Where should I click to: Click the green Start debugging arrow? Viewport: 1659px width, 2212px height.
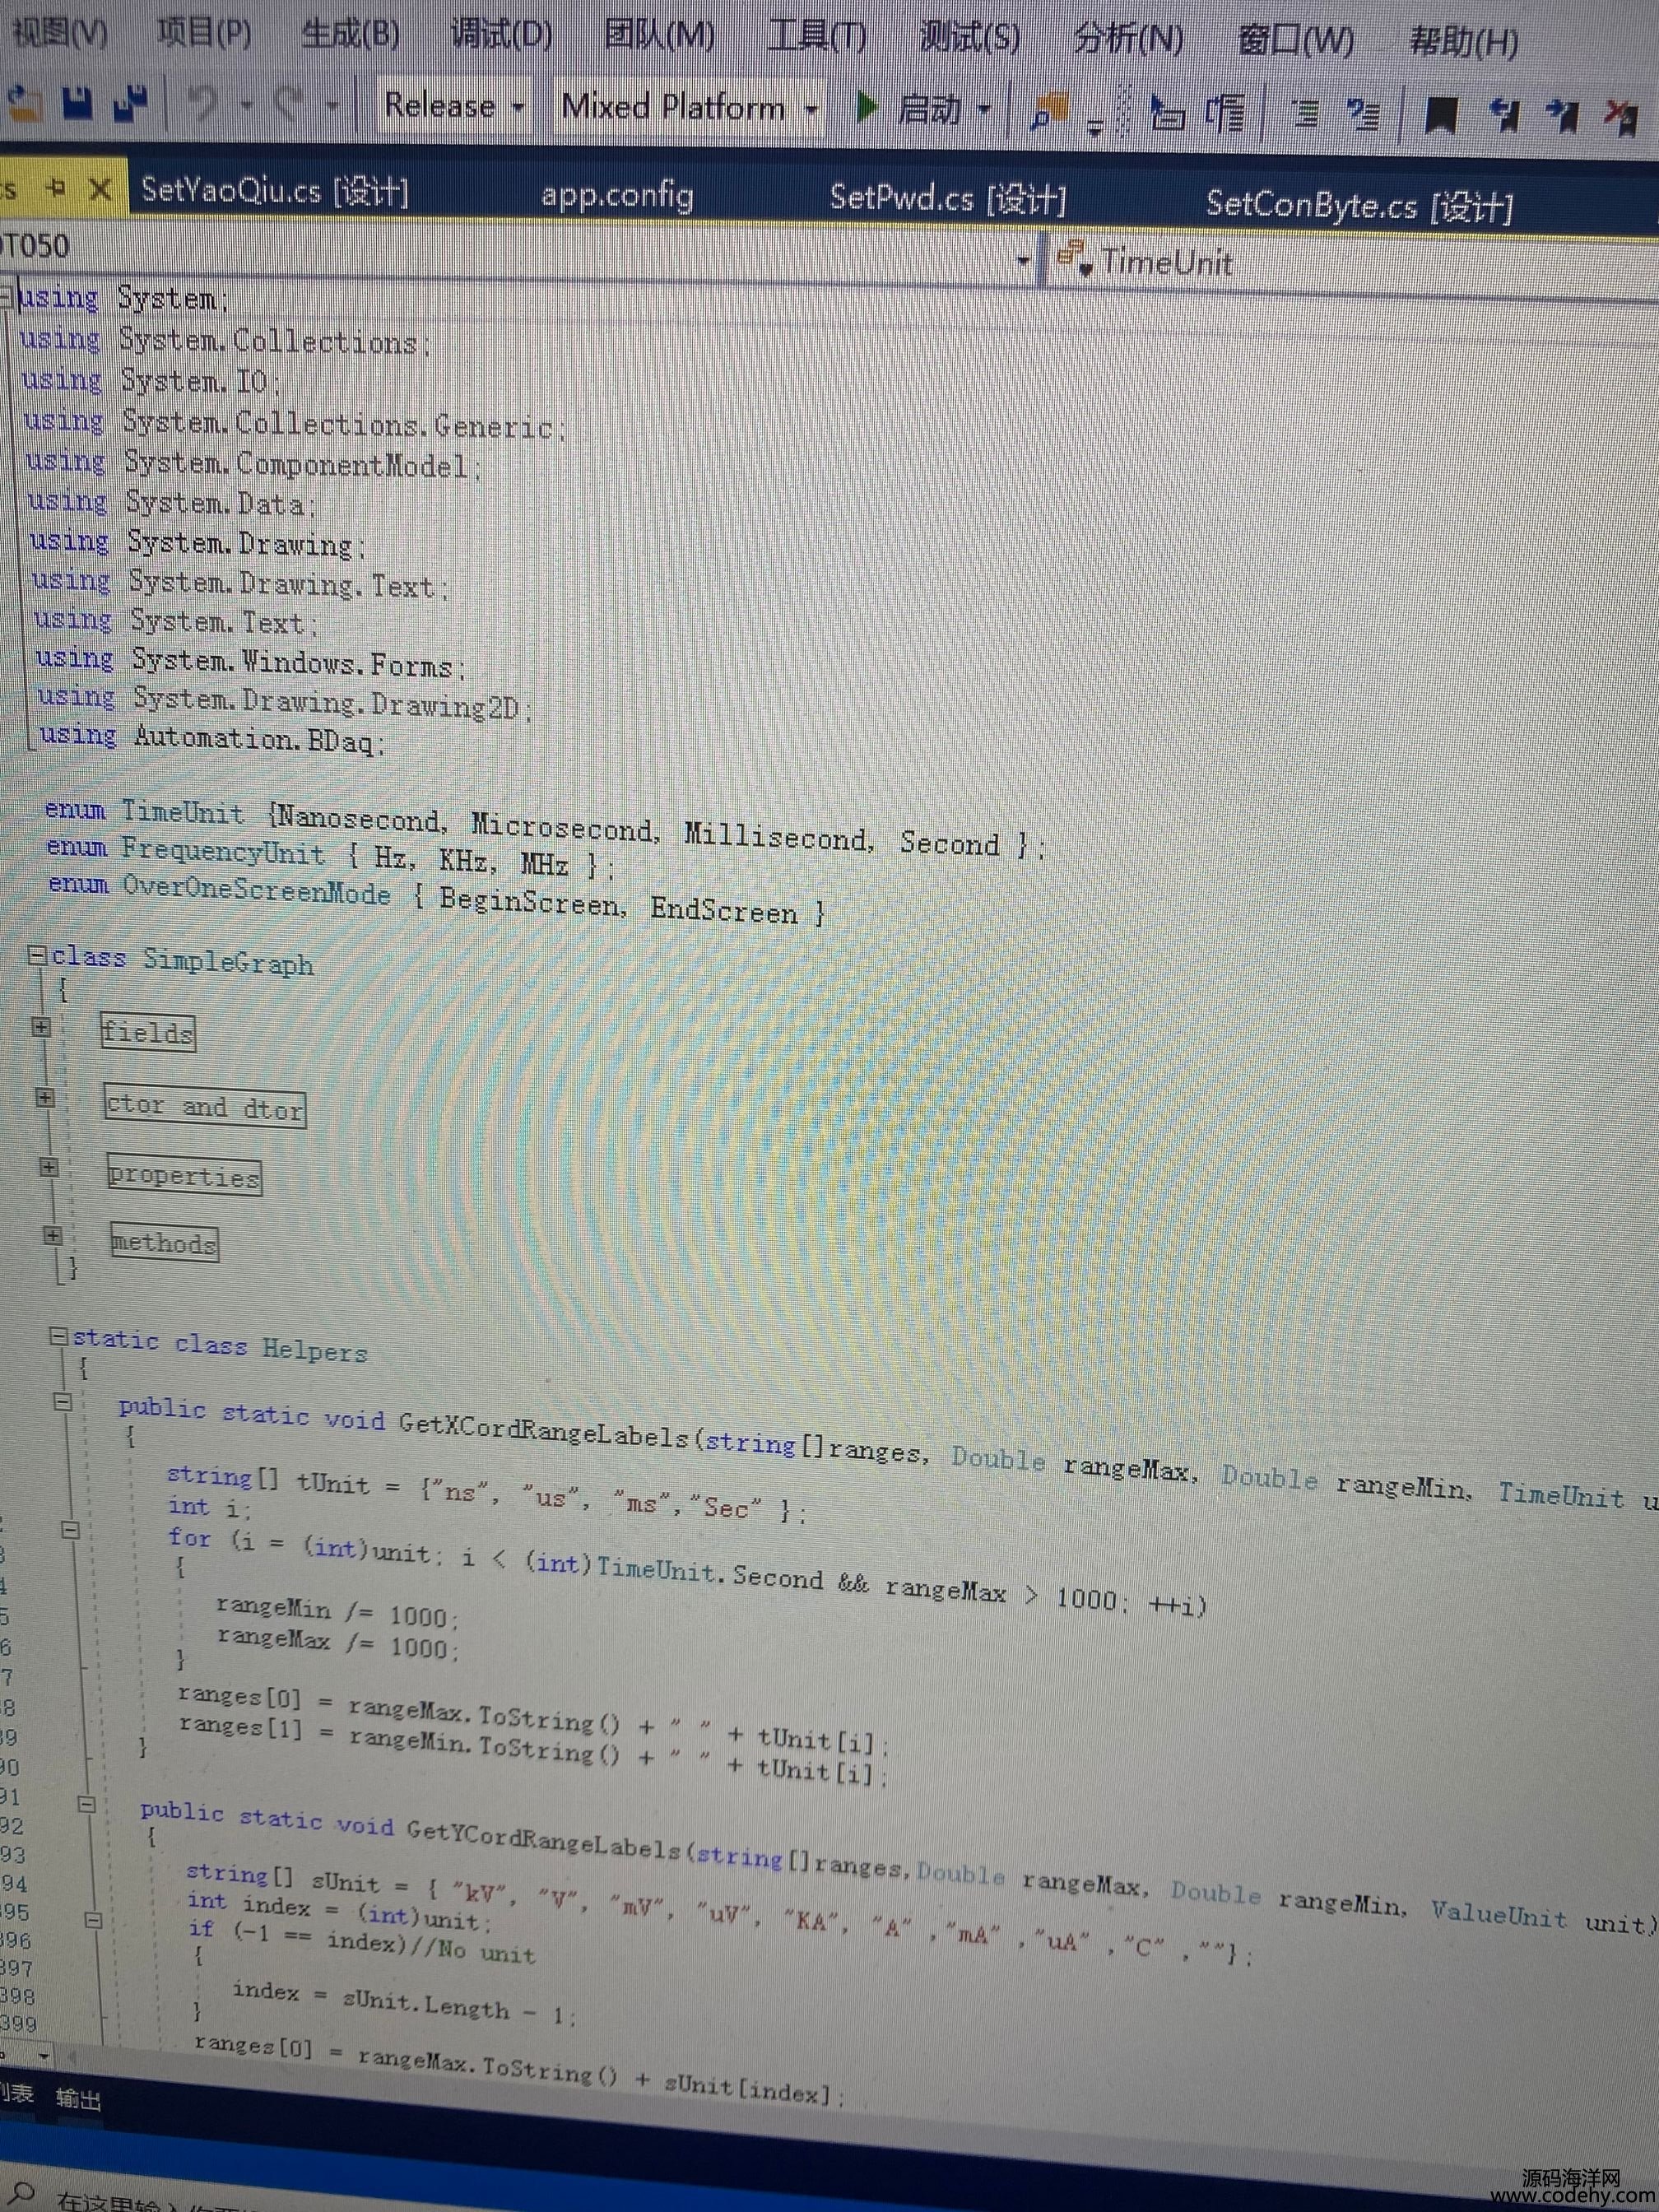[867, 106]
